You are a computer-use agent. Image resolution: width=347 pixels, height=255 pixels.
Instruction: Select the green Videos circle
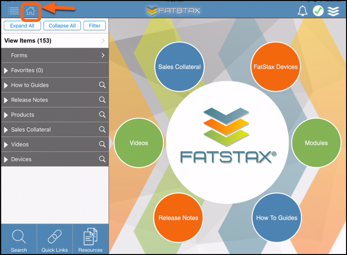pos(139,143)
